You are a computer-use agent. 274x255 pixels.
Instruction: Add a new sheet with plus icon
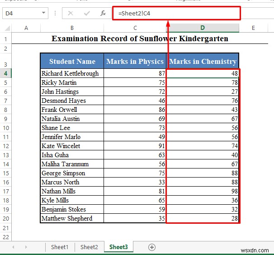pos(151,247)
